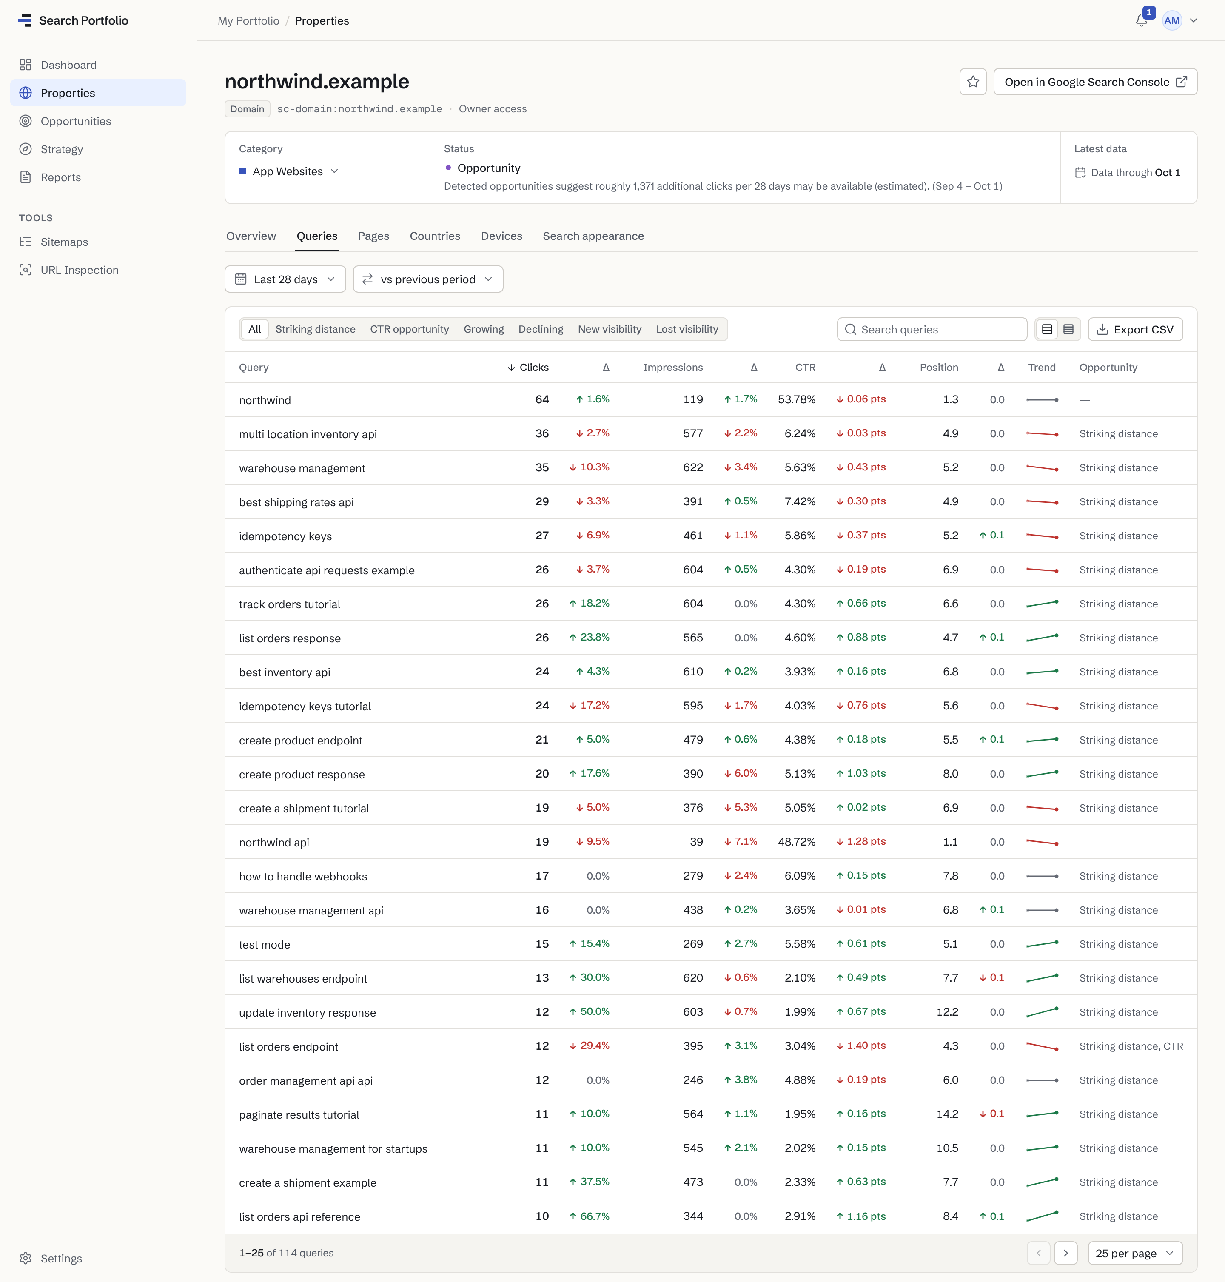Go to Dashboard in sidebar
The width and height of the screenshot is (1225, 1282).
(98, 65)
